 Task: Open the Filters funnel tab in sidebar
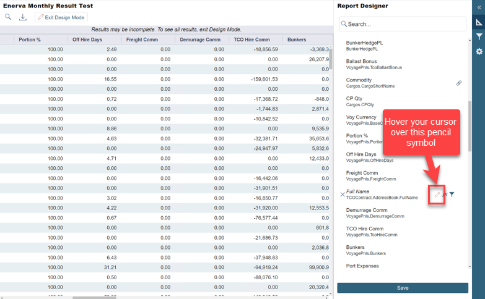coord(479,37)
